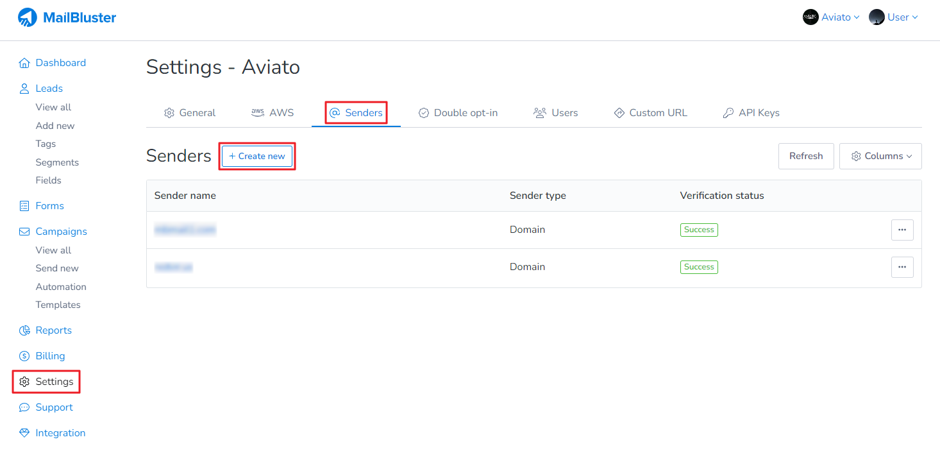The height and width of the screenshot is (460, 940).
Task: Click the Refresh button
Action: (x=806, y=156)
